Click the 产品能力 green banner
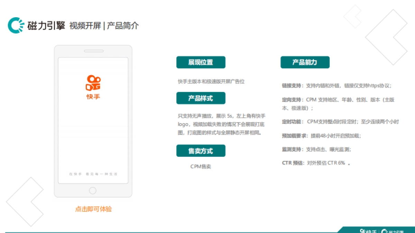415x233 pixels. pyautogui.click(x=305, y=62)
